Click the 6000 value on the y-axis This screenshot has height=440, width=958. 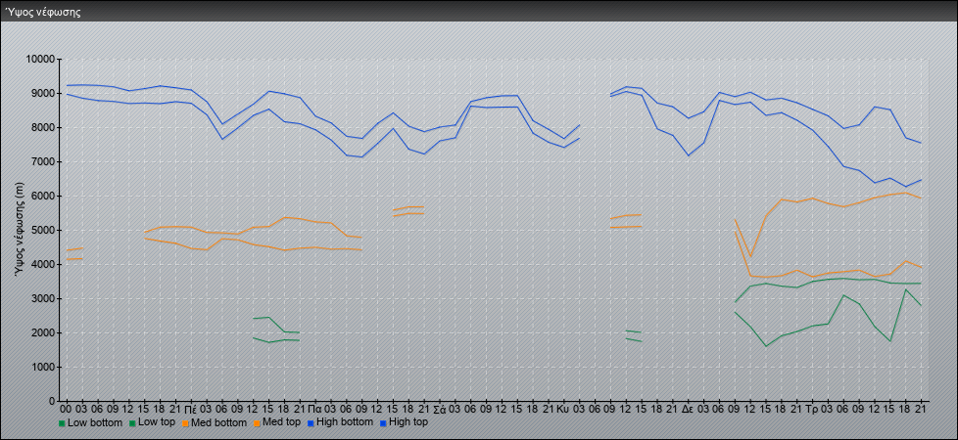tap(43, 196)
